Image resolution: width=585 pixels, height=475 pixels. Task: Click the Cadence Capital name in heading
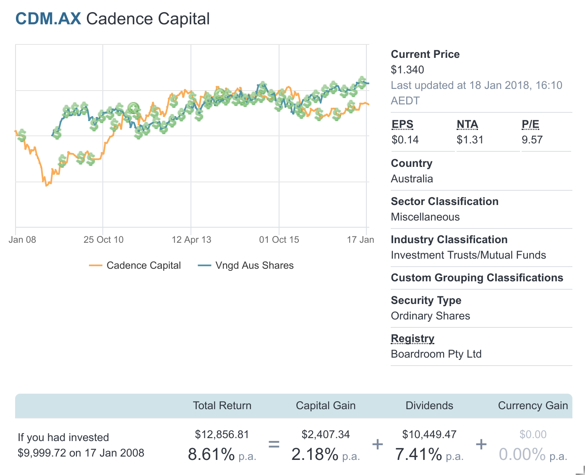click(x=148, y=19)
